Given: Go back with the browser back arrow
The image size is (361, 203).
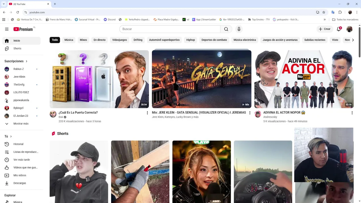Looking at the screenshot, I should [4, 12].
